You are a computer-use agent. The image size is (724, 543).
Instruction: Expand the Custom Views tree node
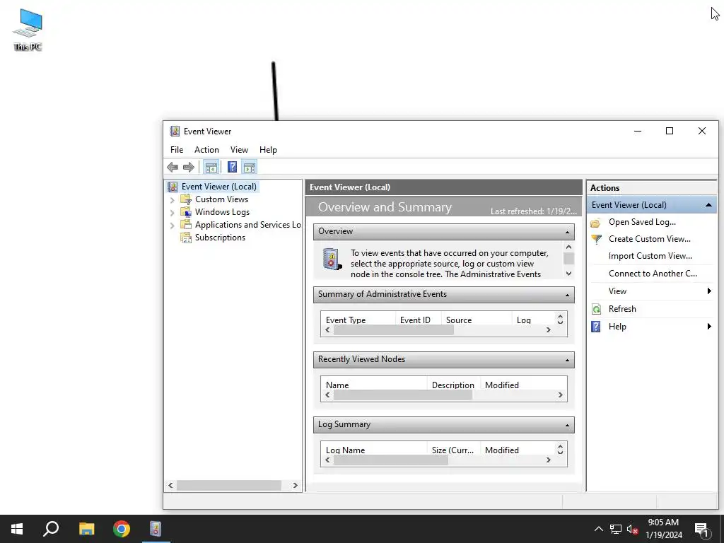point(173,200)
